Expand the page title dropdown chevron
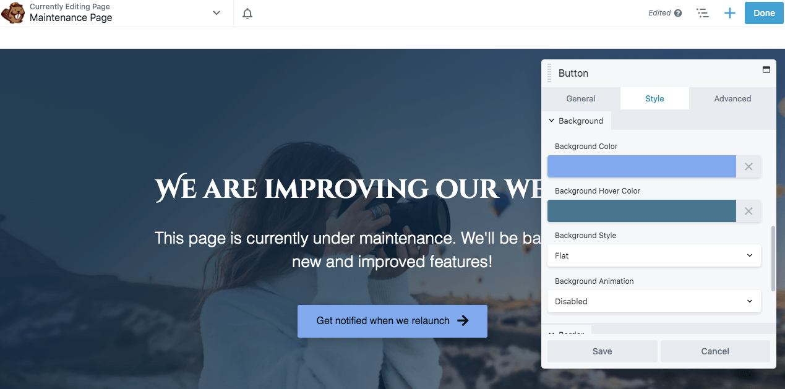The image size is (785, 389). click(217, 13)
